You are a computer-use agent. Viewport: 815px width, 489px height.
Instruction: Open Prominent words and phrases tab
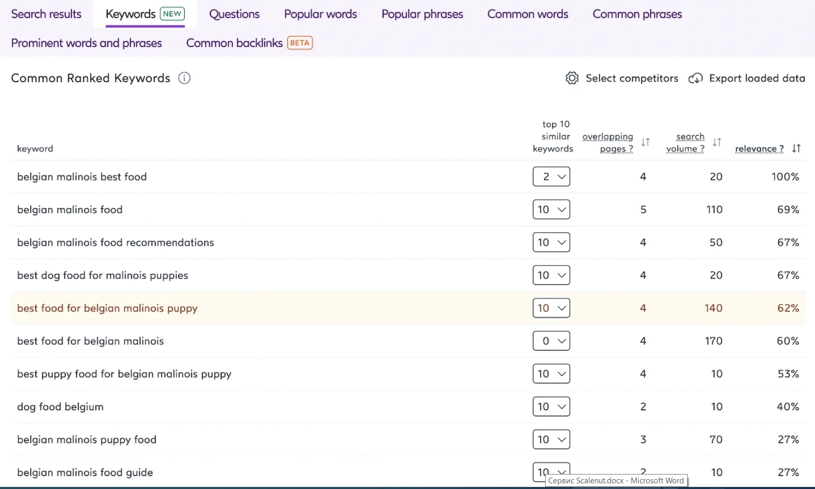click(86, 43)
